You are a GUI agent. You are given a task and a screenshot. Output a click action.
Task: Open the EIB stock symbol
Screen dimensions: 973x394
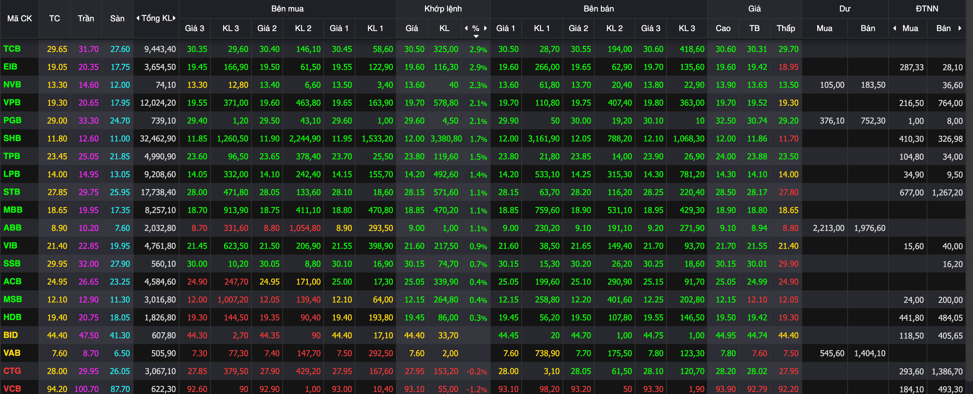click(x=10, y=67)
